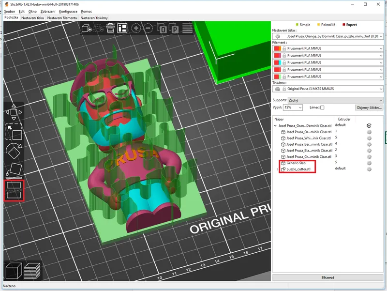The image size is (387, 291).
Task: Click the Add model icon in top toolbar
Action: tap(87, 29)
